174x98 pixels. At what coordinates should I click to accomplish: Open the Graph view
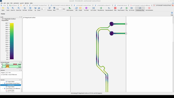[80, 9]
